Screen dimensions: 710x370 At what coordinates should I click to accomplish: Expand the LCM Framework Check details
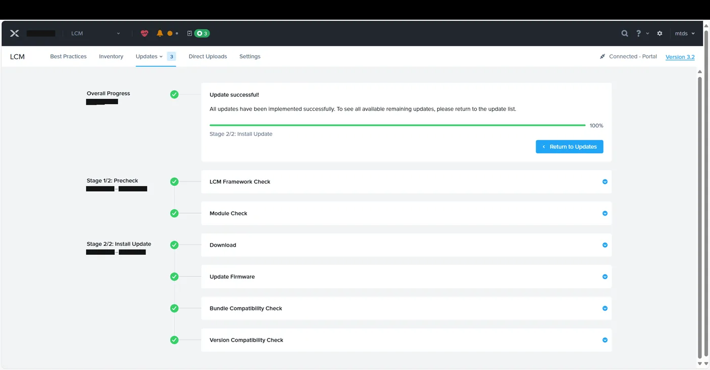point(605,182)
